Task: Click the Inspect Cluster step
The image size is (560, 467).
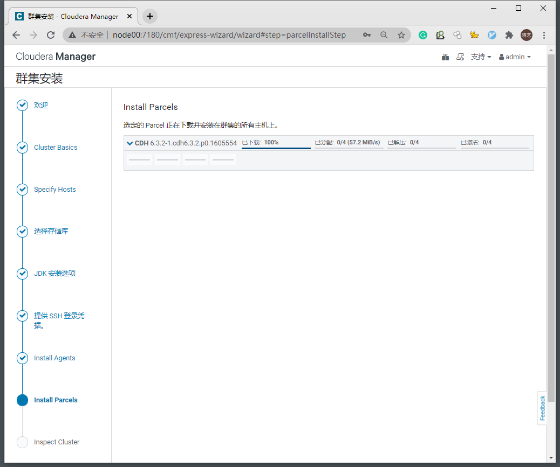Action: coord(57,442)
